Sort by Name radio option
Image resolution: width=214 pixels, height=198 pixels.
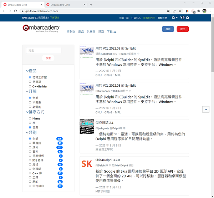tap(30, 118)
